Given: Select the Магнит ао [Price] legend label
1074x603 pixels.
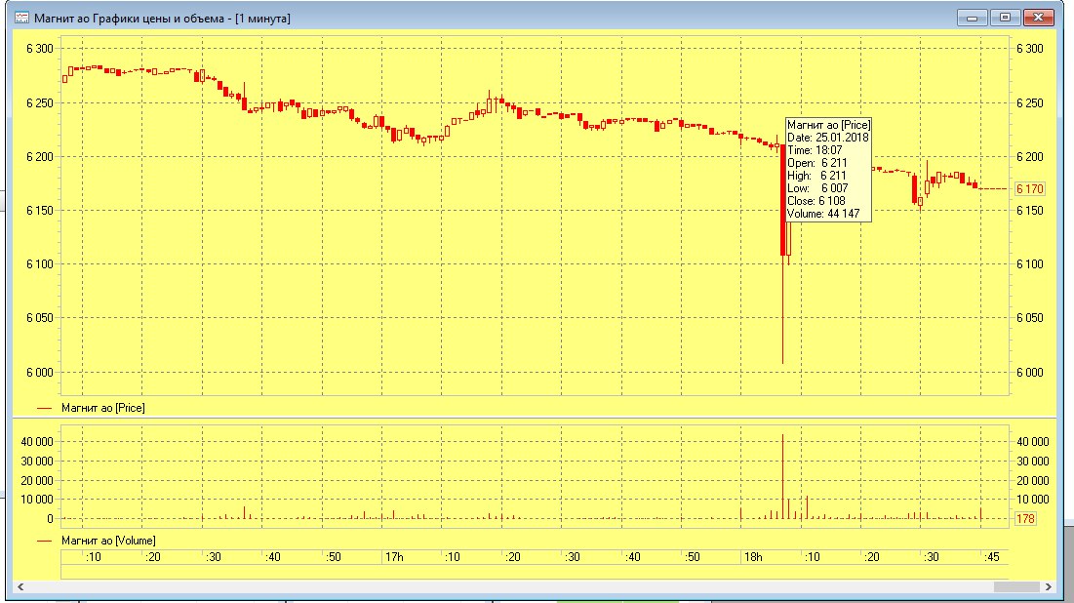Looking at the screenshot, I should coord(102,408).
